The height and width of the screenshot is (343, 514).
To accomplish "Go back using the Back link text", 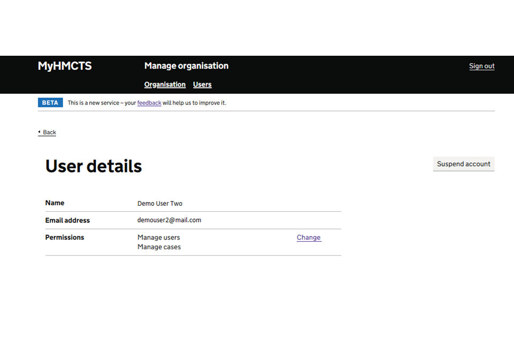I will pyautogui.click(x=49, y=132).
